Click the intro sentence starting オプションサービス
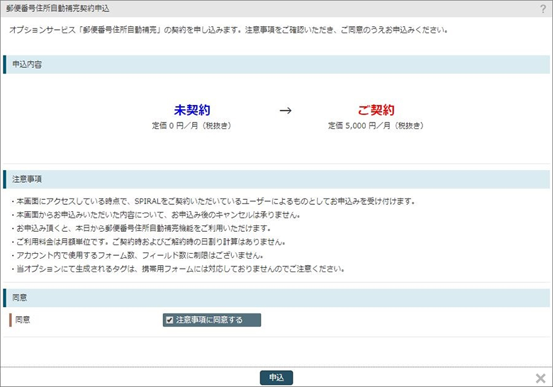Viewport: 553px width, 387px height. tap(228, 30)
